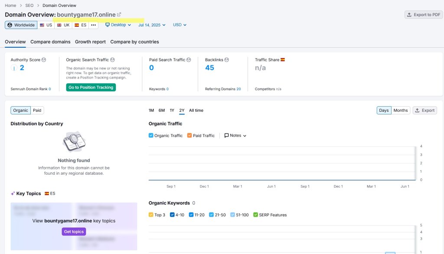Expand the USD currency dropdown
The image size is (444, 254).
click(x=180, y=25)
